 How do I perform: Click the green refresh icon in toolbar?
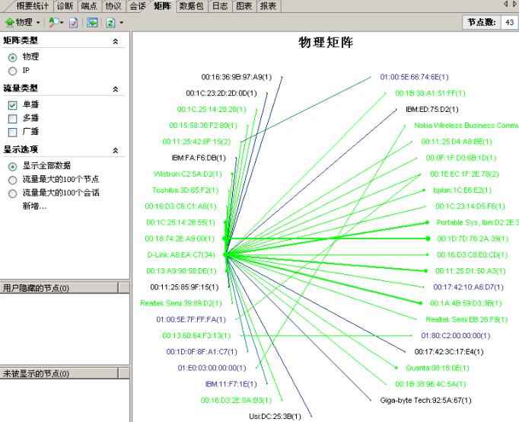point(110,23)
